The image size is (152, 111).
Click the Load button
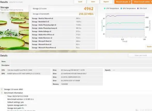tap(80, 2)
